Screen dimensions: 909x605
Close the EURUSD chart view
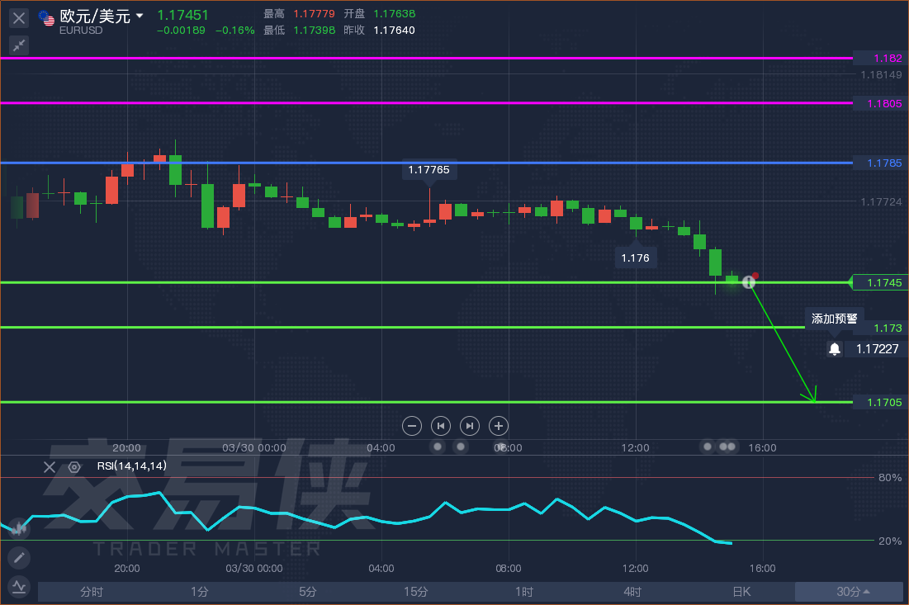click(19, 18)
